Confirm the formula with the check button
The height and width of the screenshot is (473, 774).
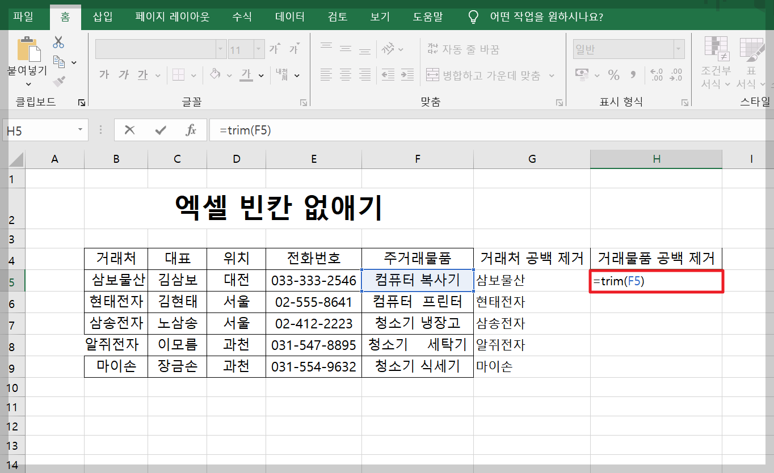(161, 129)
